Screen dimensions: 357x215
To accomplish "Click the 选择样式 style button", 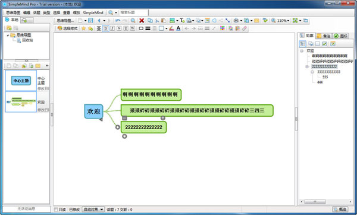I will (67, 28).
